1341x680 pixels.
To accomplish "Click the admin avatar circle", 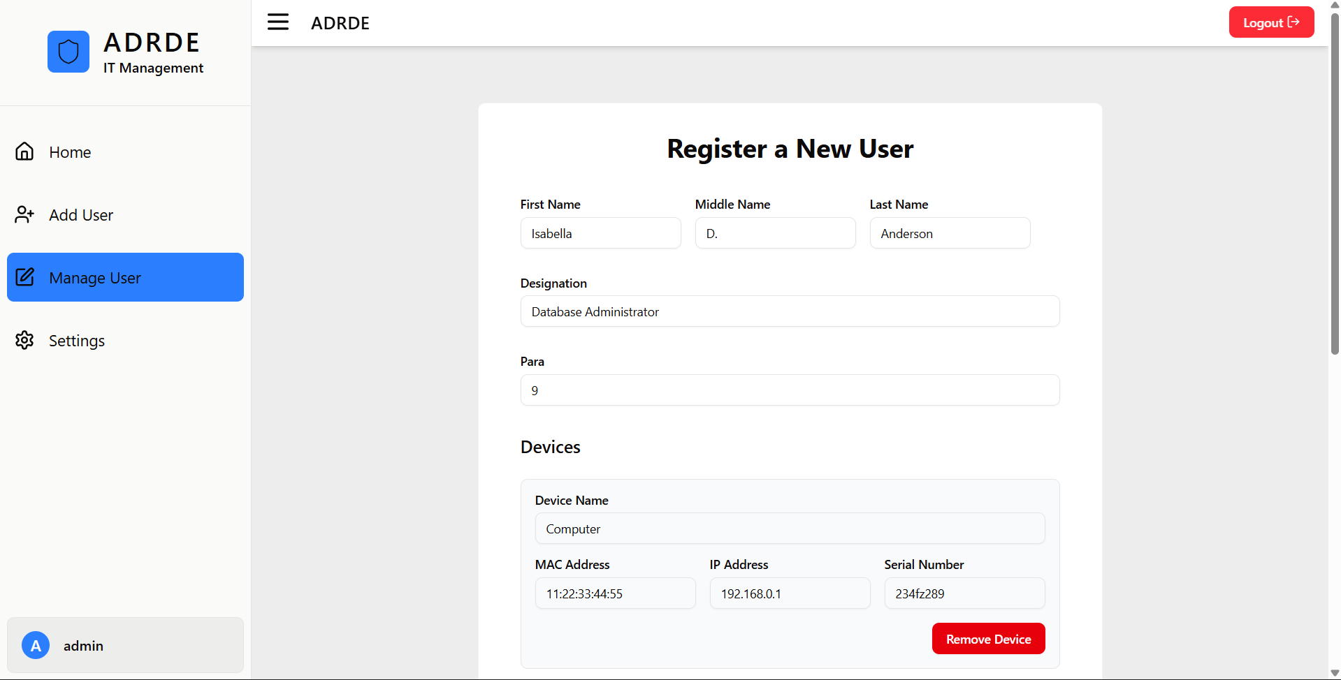I will (x=36, y=645).
